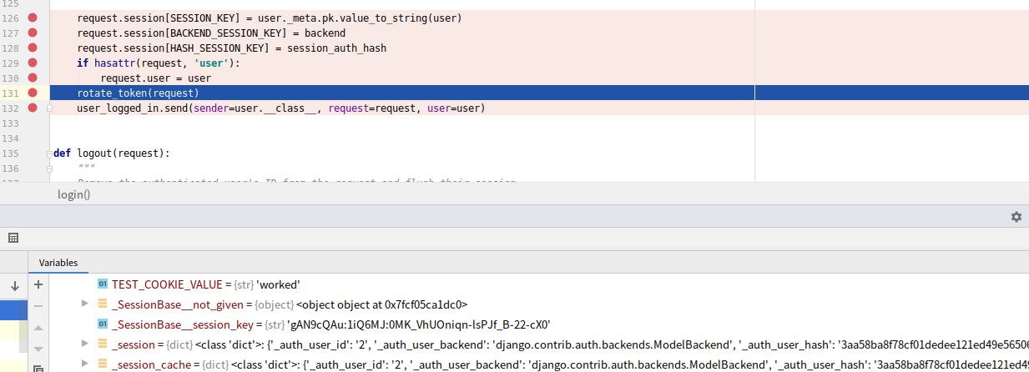Expand the _session_cache dict variable
The height and width of the screenshot is (372, 1029).
tap(85, 364)
